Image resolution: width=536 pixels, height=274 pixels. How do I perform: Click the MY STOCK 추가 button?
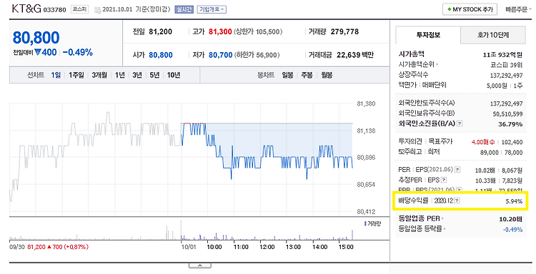(x=470, y=9)
